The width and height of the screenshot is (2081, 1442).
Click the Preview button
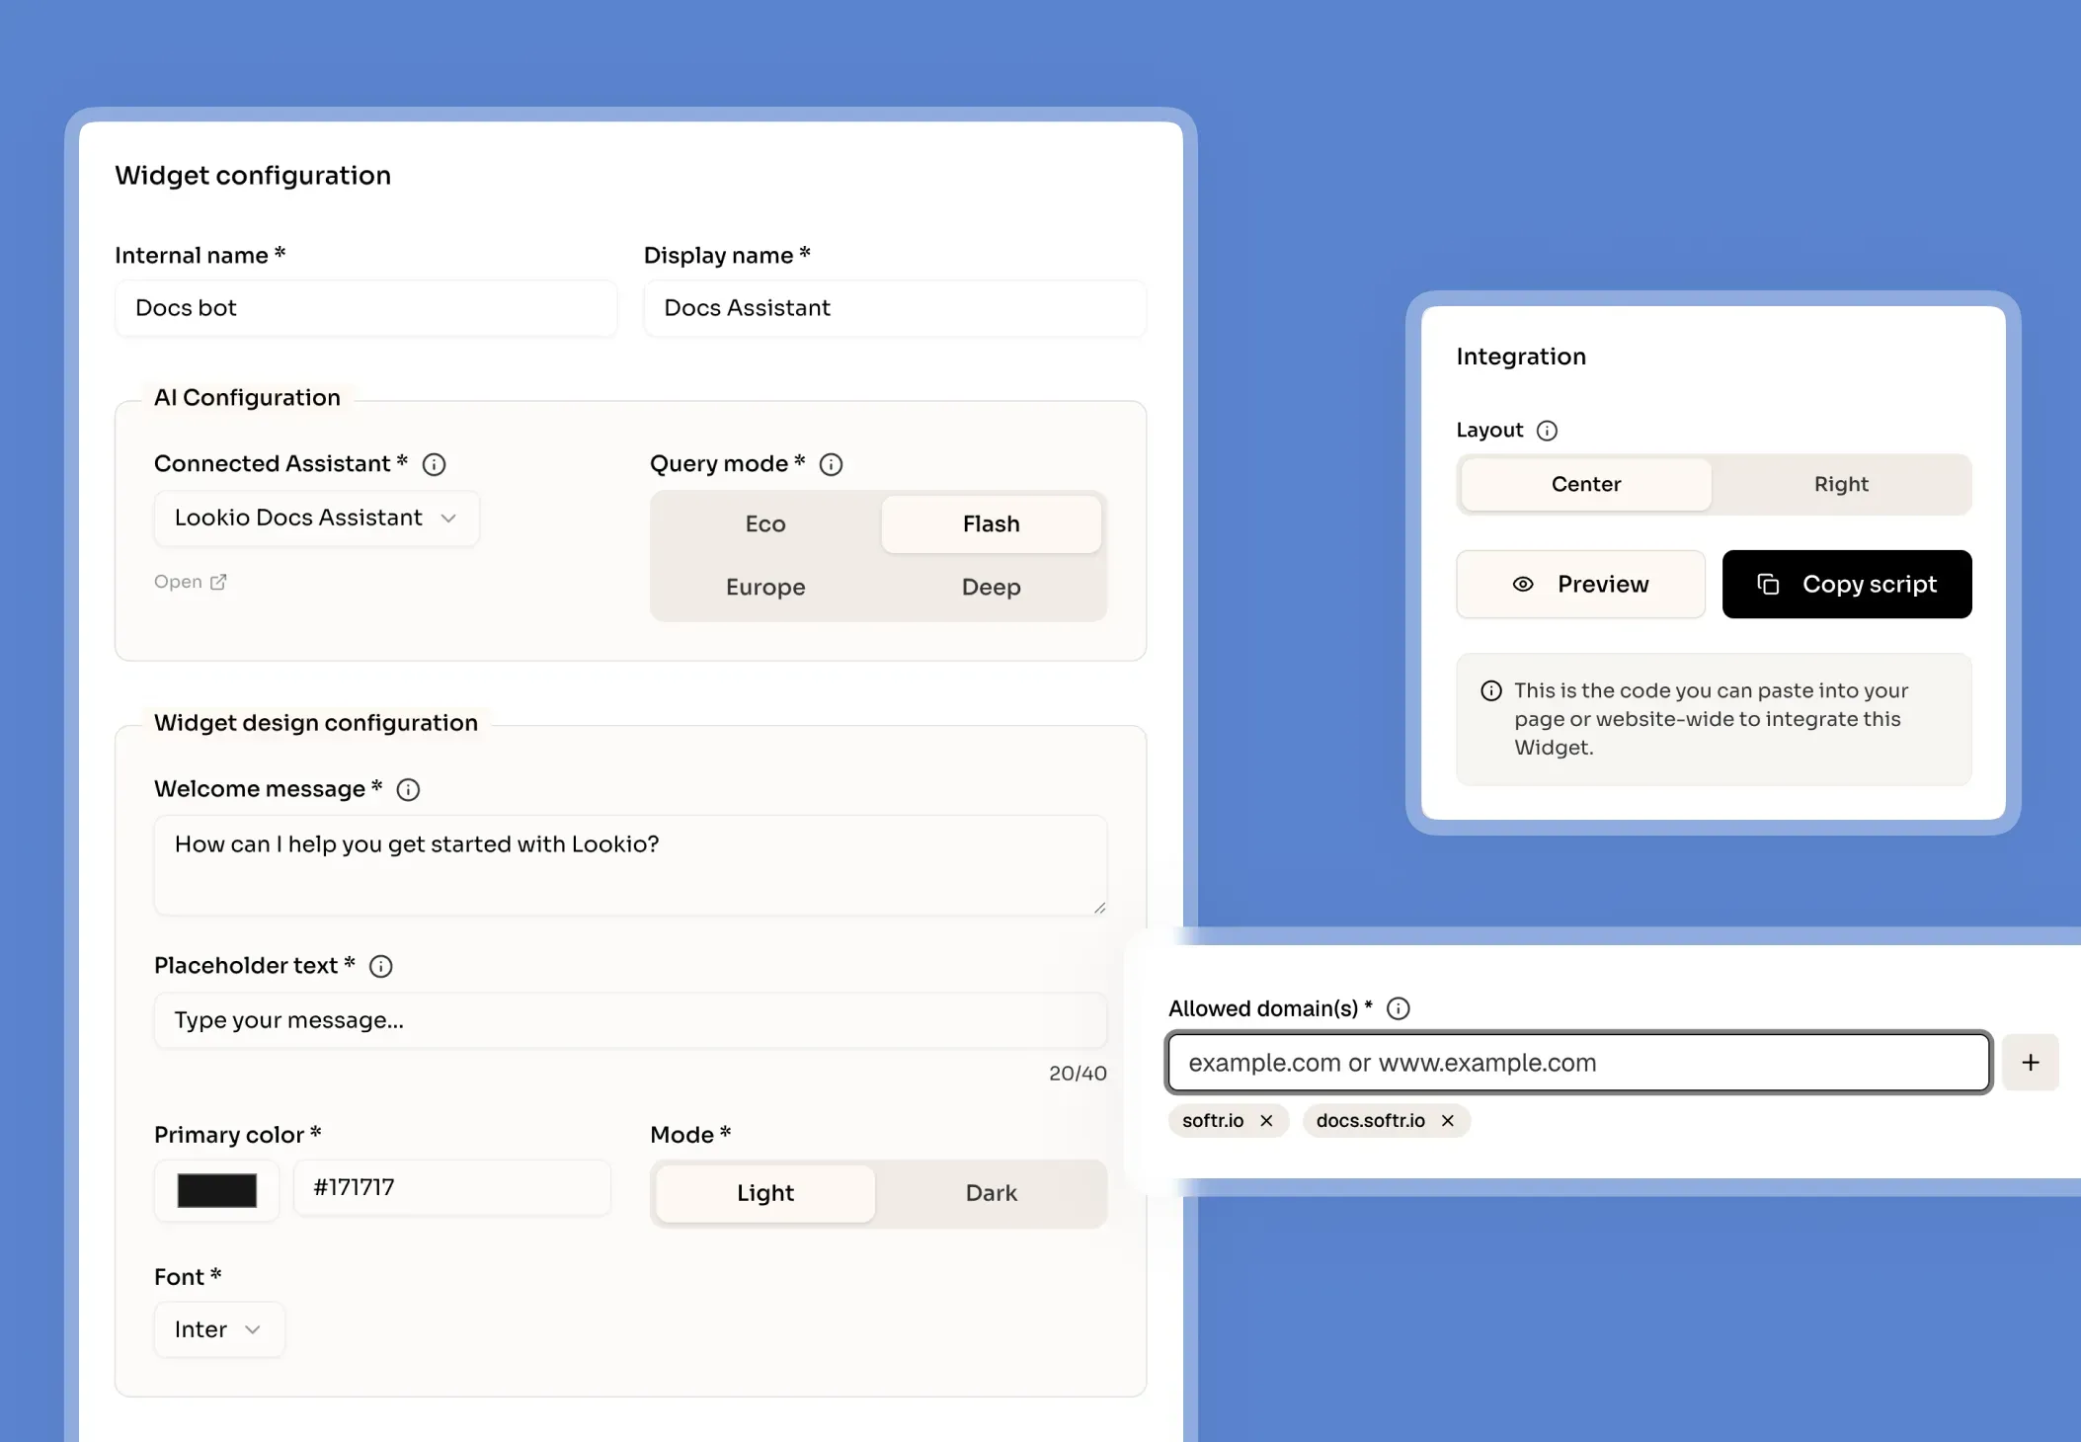coord(1580,585)
